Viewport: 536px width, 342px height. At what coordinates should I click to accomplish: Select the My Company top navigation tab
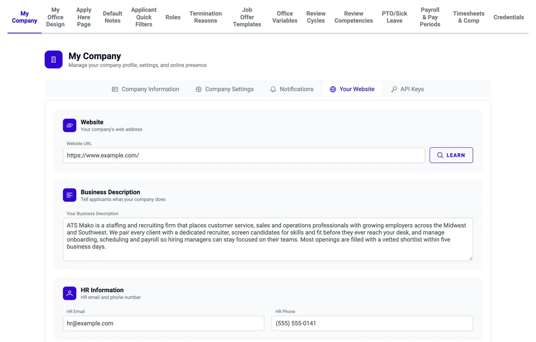[25, 17]
